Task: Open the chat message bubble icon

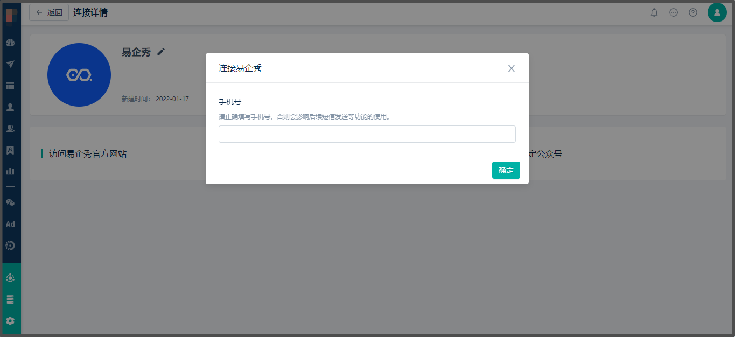Action: (x=674, y=12)
